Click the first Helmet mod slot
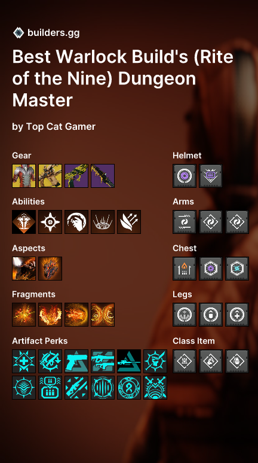The height and width of the screenshot is (463, 258). tap(185, 176)
